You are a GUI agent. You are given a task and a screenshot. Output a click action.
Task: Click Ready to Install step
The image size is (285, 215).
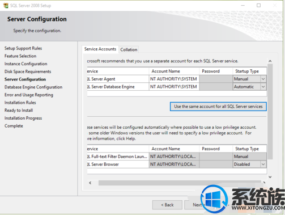click(x=19, y=111)
